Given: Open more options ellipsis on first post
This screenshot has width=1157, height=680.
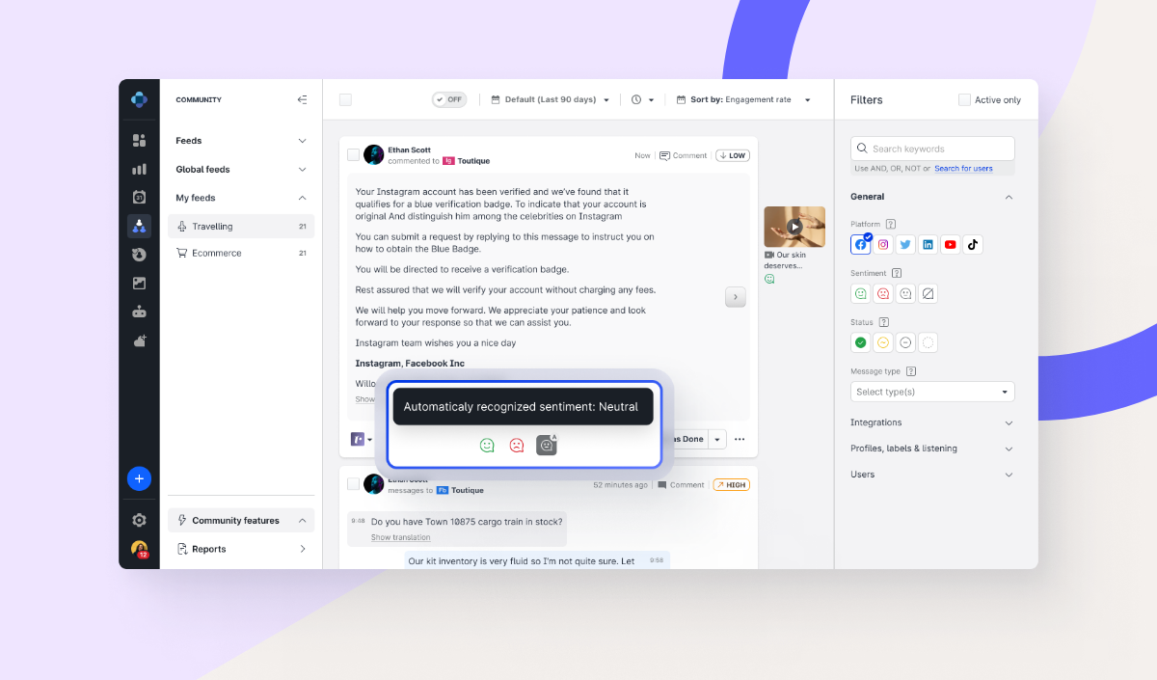Looking at the screenshot, I should 740,439.
